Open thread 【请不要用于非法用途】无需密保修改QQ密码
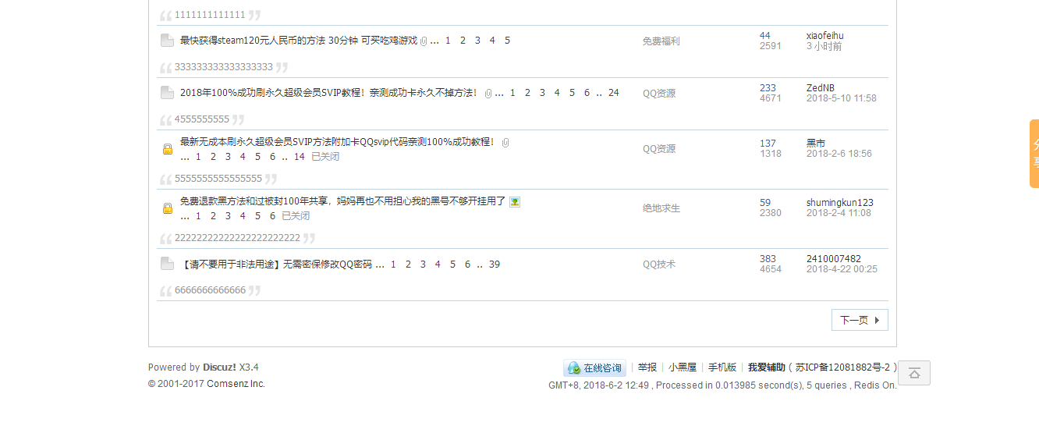 tap(276, 264)
